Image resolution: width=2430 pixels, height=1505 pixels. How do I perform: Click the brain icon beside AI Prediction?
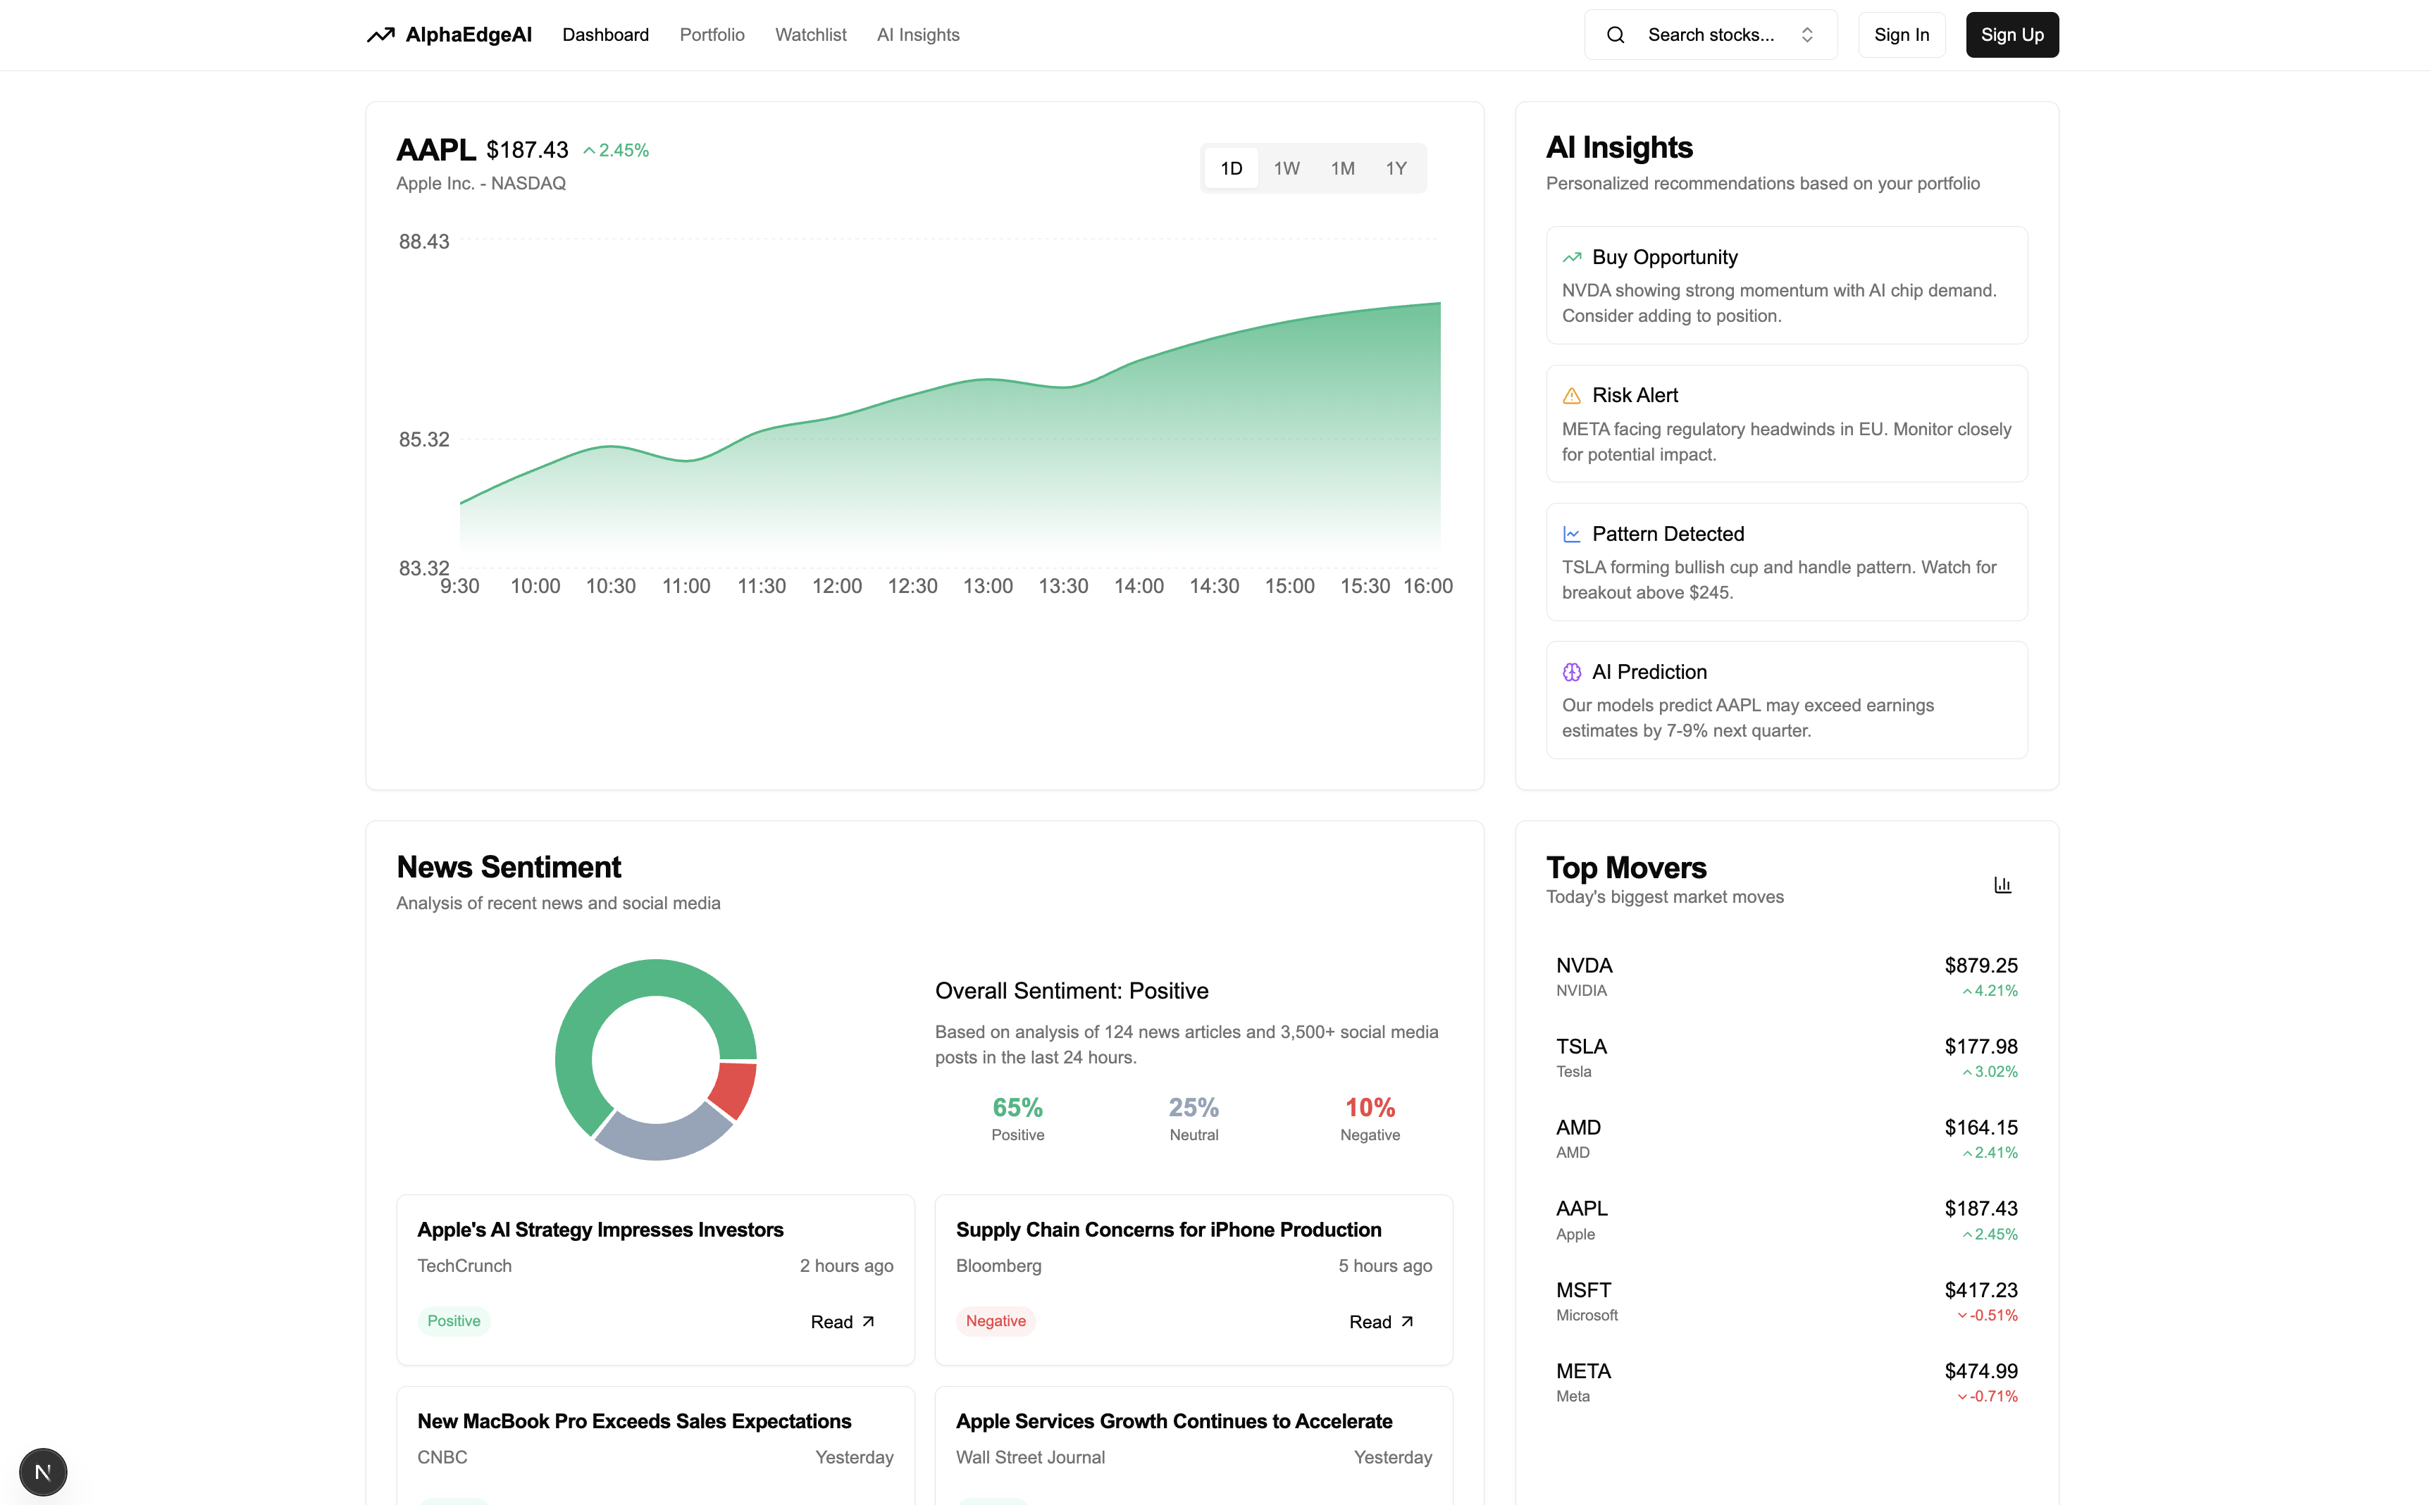pyautogui.click(x=1572, y=672)
